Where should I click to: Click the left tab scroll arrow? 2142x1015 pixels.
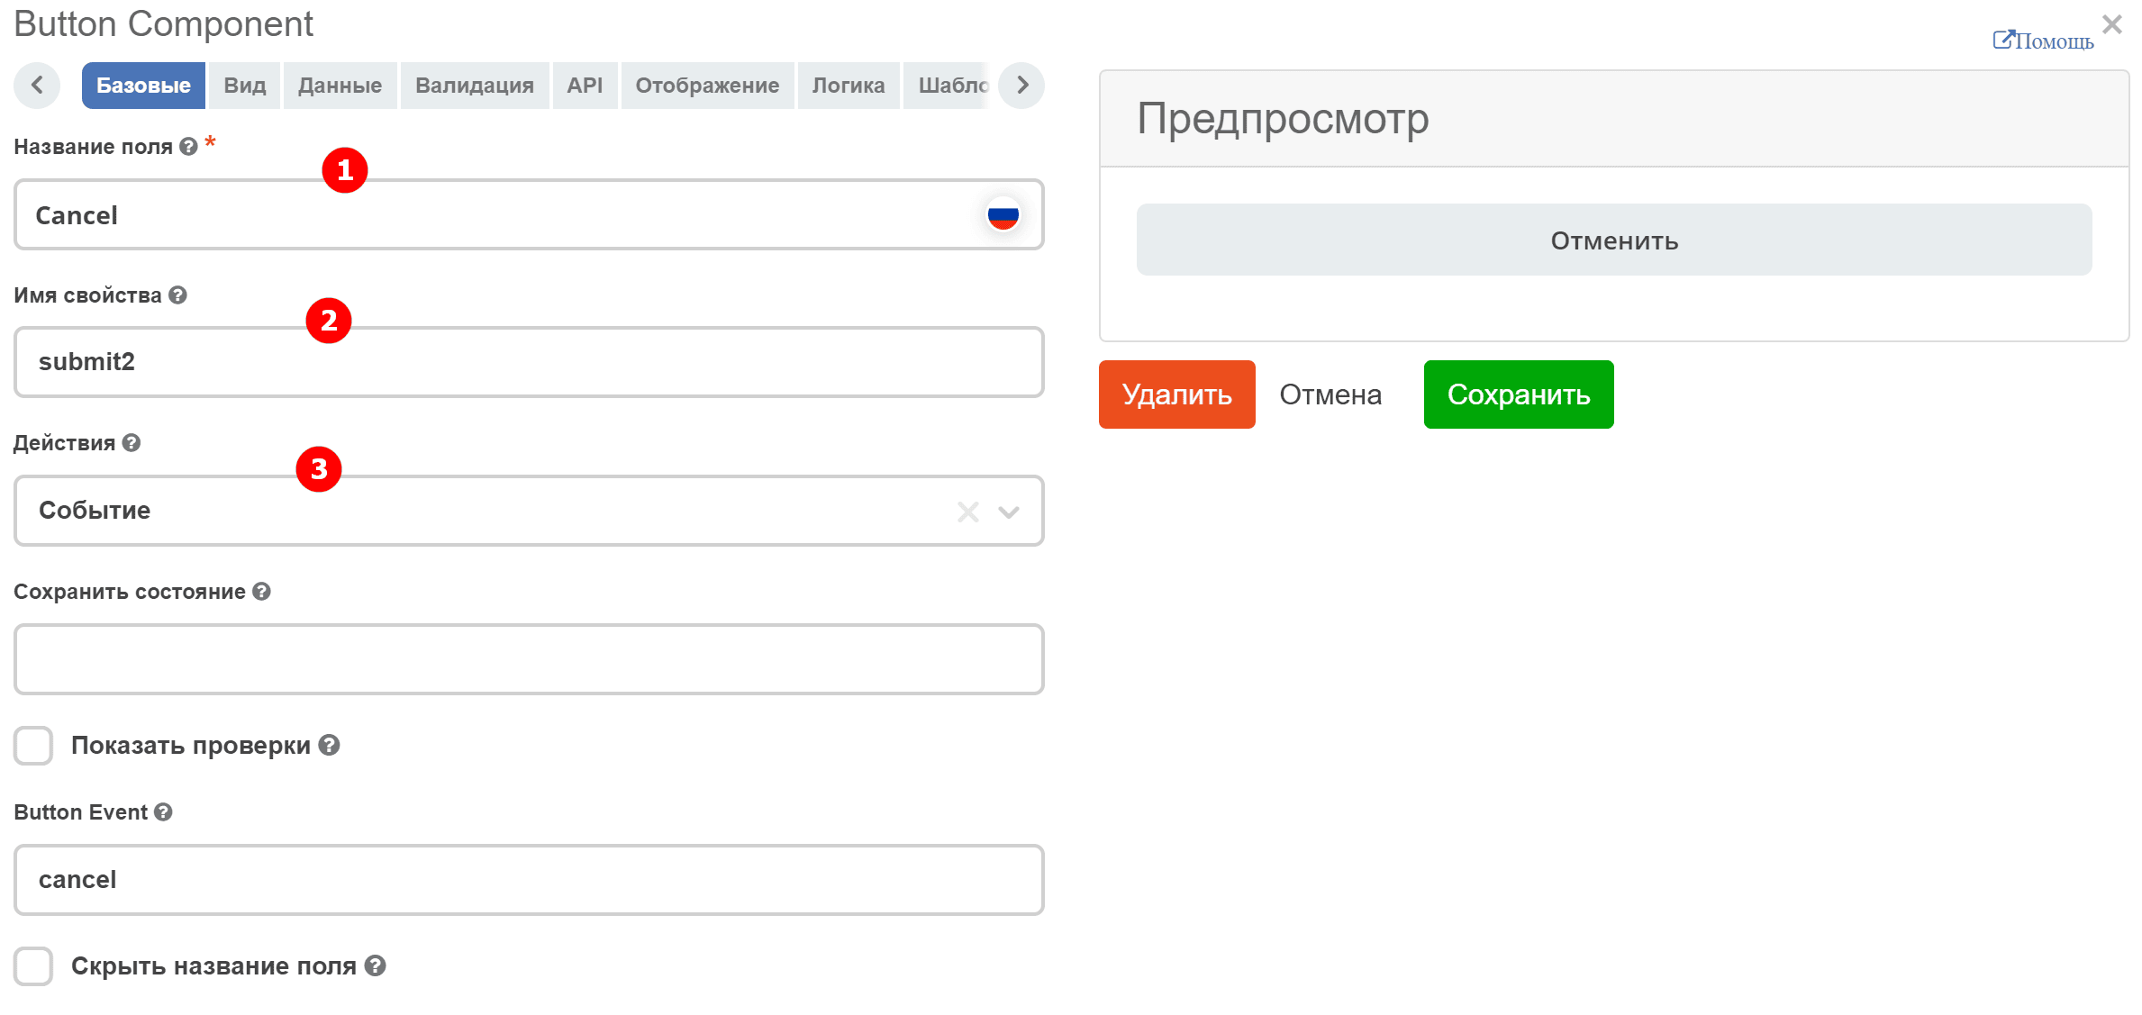point(37,86)
